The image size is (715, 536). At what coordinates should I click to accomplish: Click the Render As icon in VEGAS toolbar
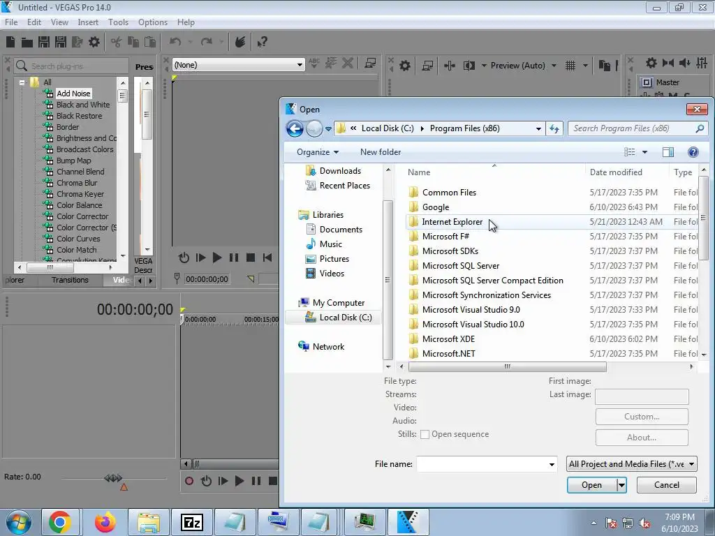[x=77, y=42]
